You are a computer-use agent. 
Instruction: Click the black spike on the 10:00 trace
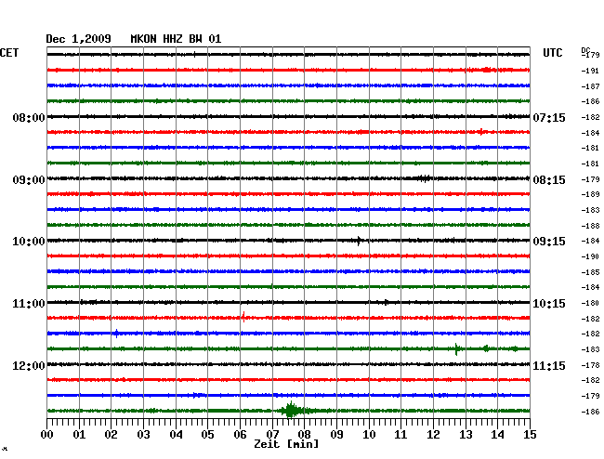(x=359, y=241)
